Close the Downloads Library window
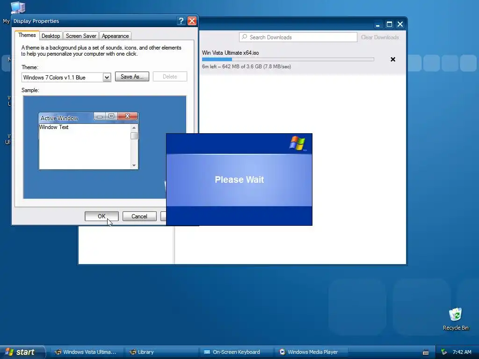 400,24
